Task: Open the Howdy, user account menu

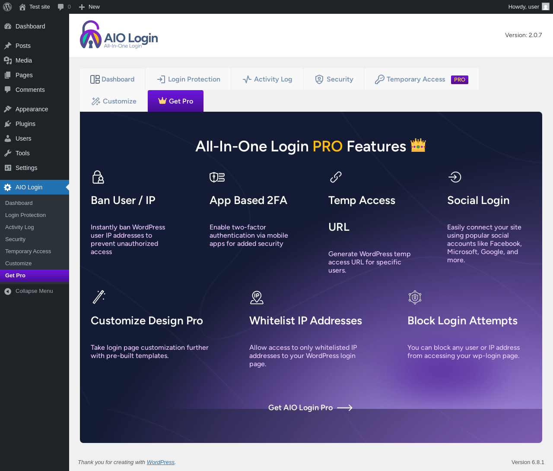Action: pos(529,7)
